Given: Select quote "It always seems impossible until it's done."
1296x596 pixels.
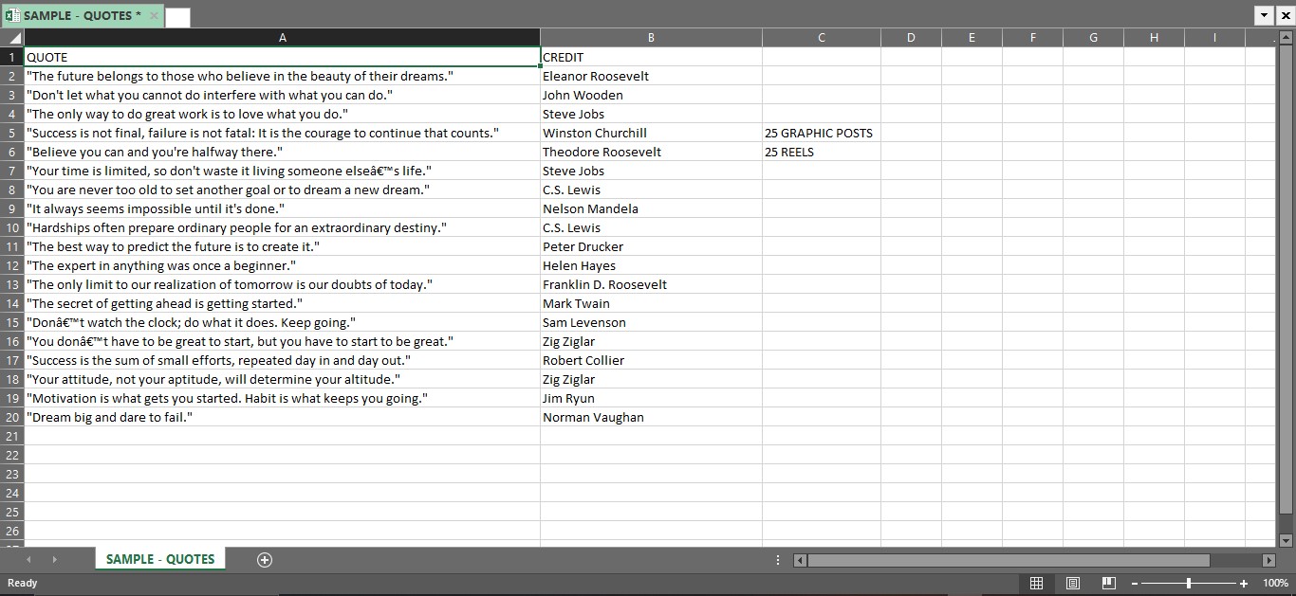Looking at the screenshot, I should (282, 208).
